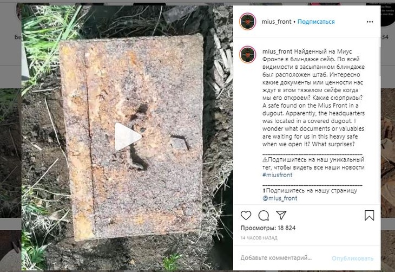
Task: Play the rusty safe video
Action: 128,137
